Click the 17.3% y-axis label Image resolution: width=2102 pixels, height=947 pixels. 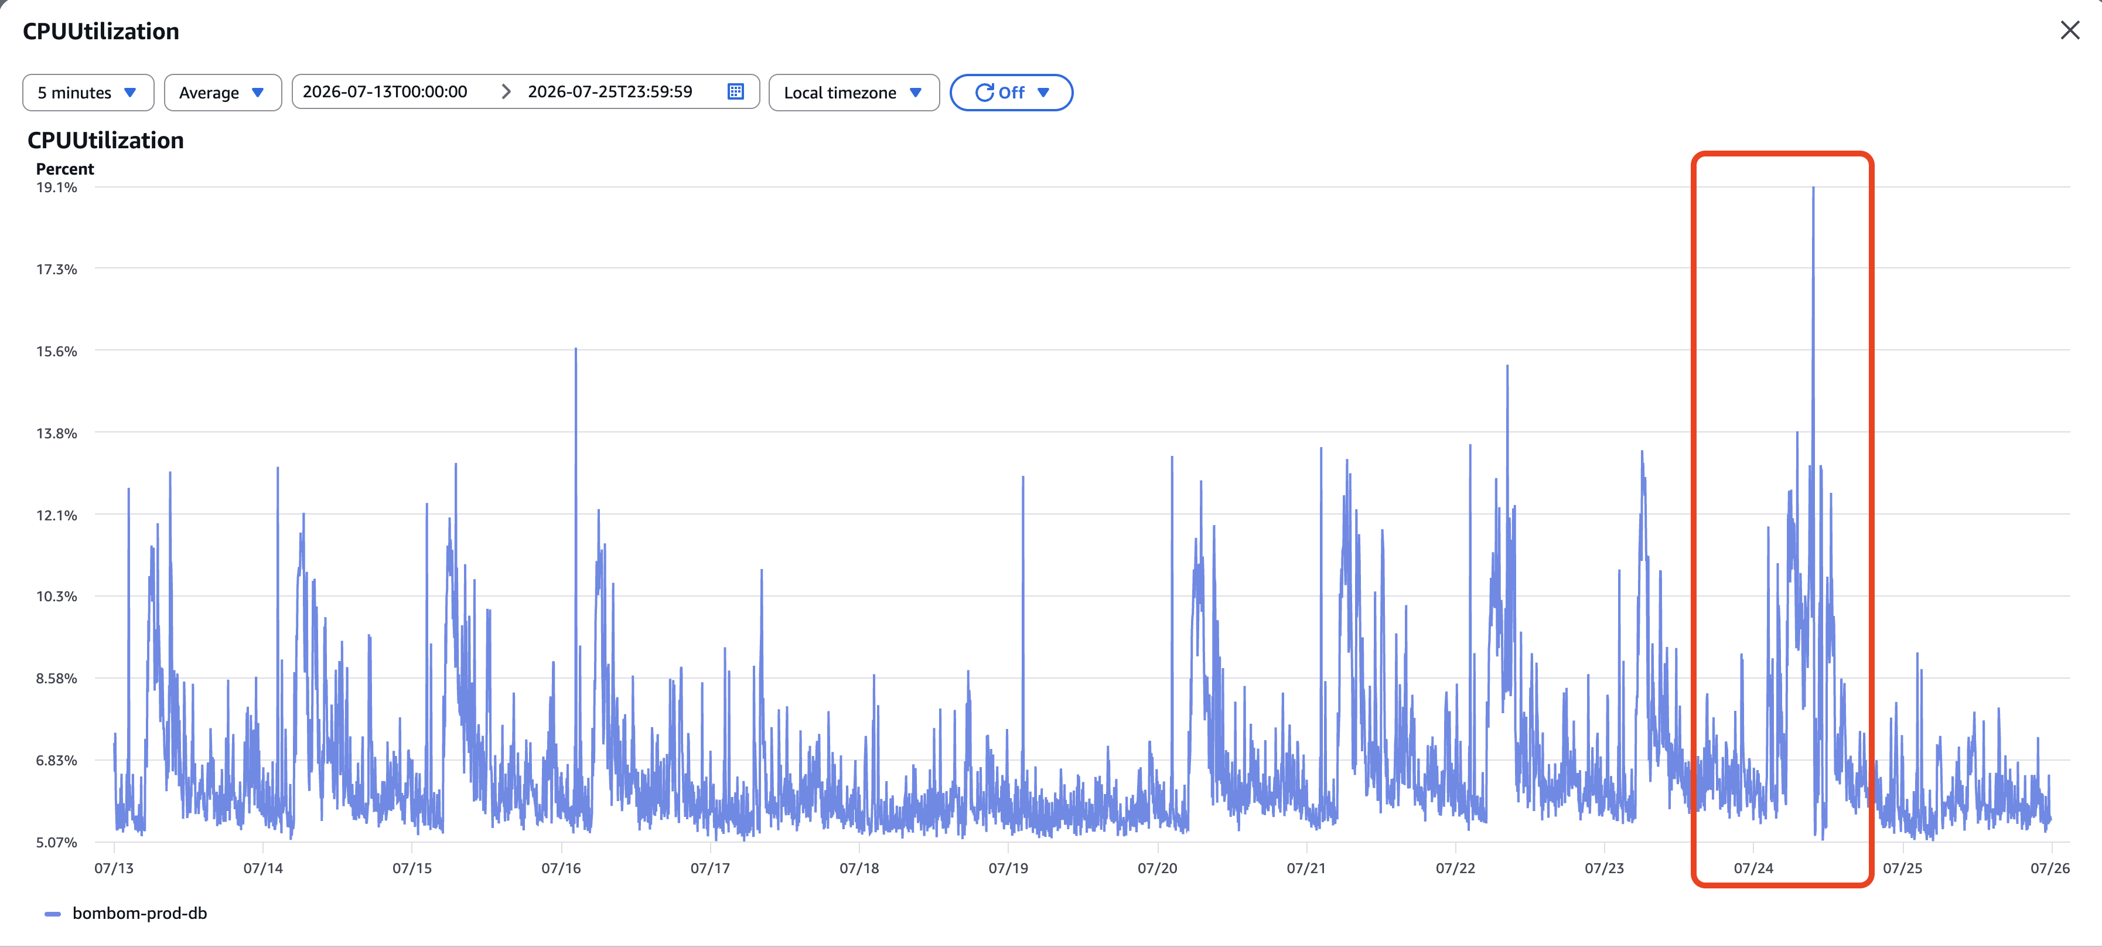56,268
